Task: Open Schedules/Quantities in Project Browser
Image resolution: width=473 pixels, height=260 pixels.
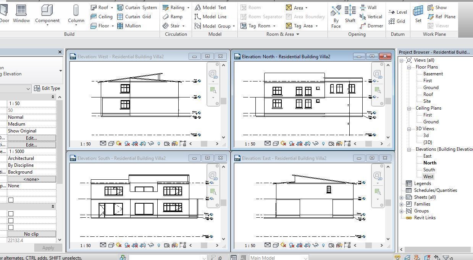Action: pos(435,190)
